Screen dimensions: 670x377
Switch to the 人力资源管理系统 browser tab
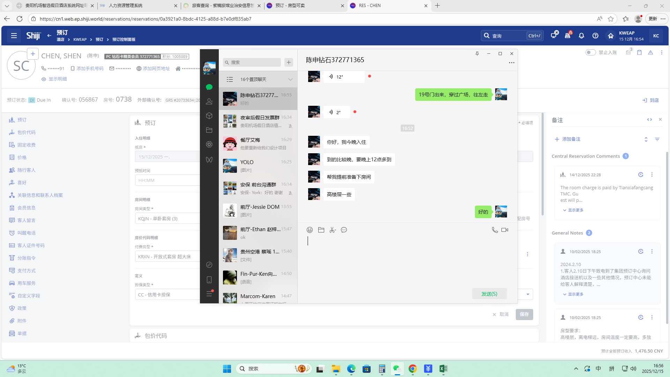(x=126, y=6)
